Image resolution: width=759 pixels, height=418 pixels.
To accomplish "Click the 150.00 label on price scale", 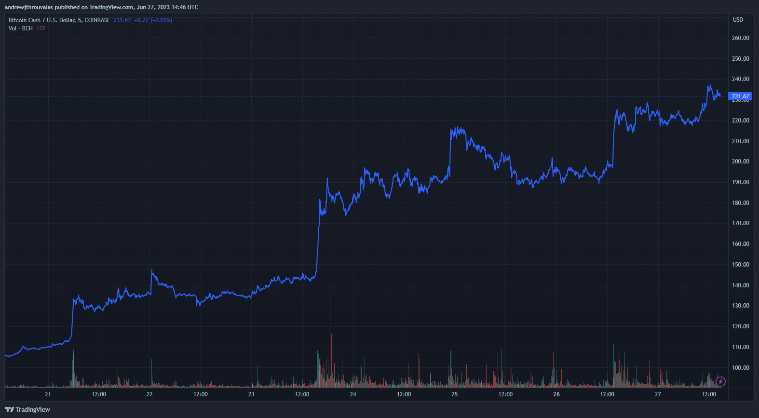I will [x=740, y=265].
